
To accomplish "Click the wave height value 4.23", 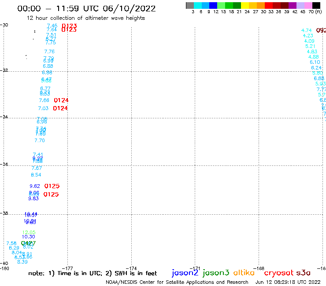I will [x=308, y=36].
